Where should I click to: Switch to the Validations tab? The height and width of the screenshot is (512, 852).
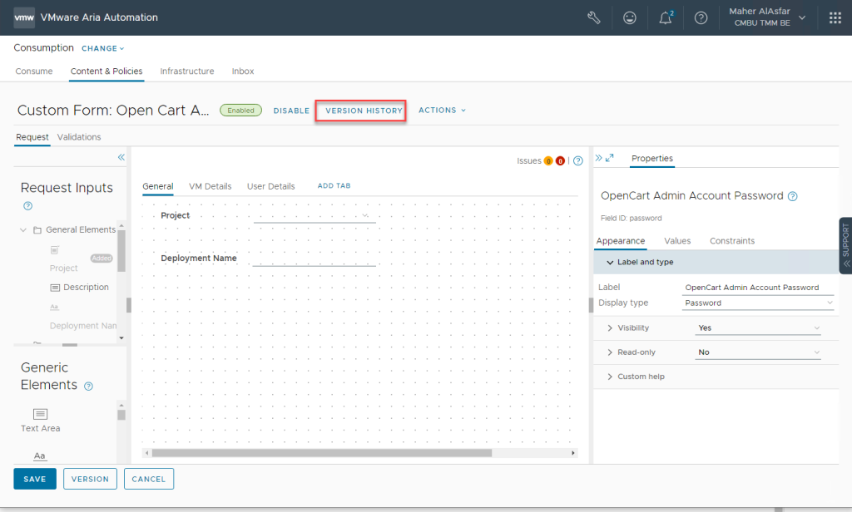pyautogui.click(x=79, y=137)
